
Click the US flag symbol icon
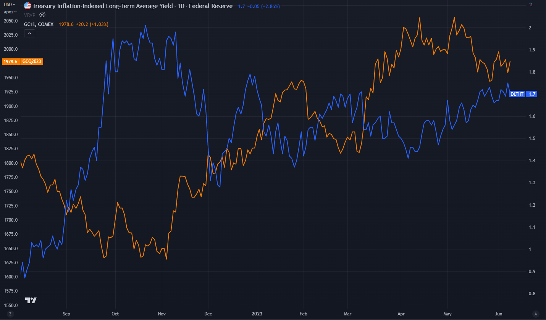tap(27, 6)
